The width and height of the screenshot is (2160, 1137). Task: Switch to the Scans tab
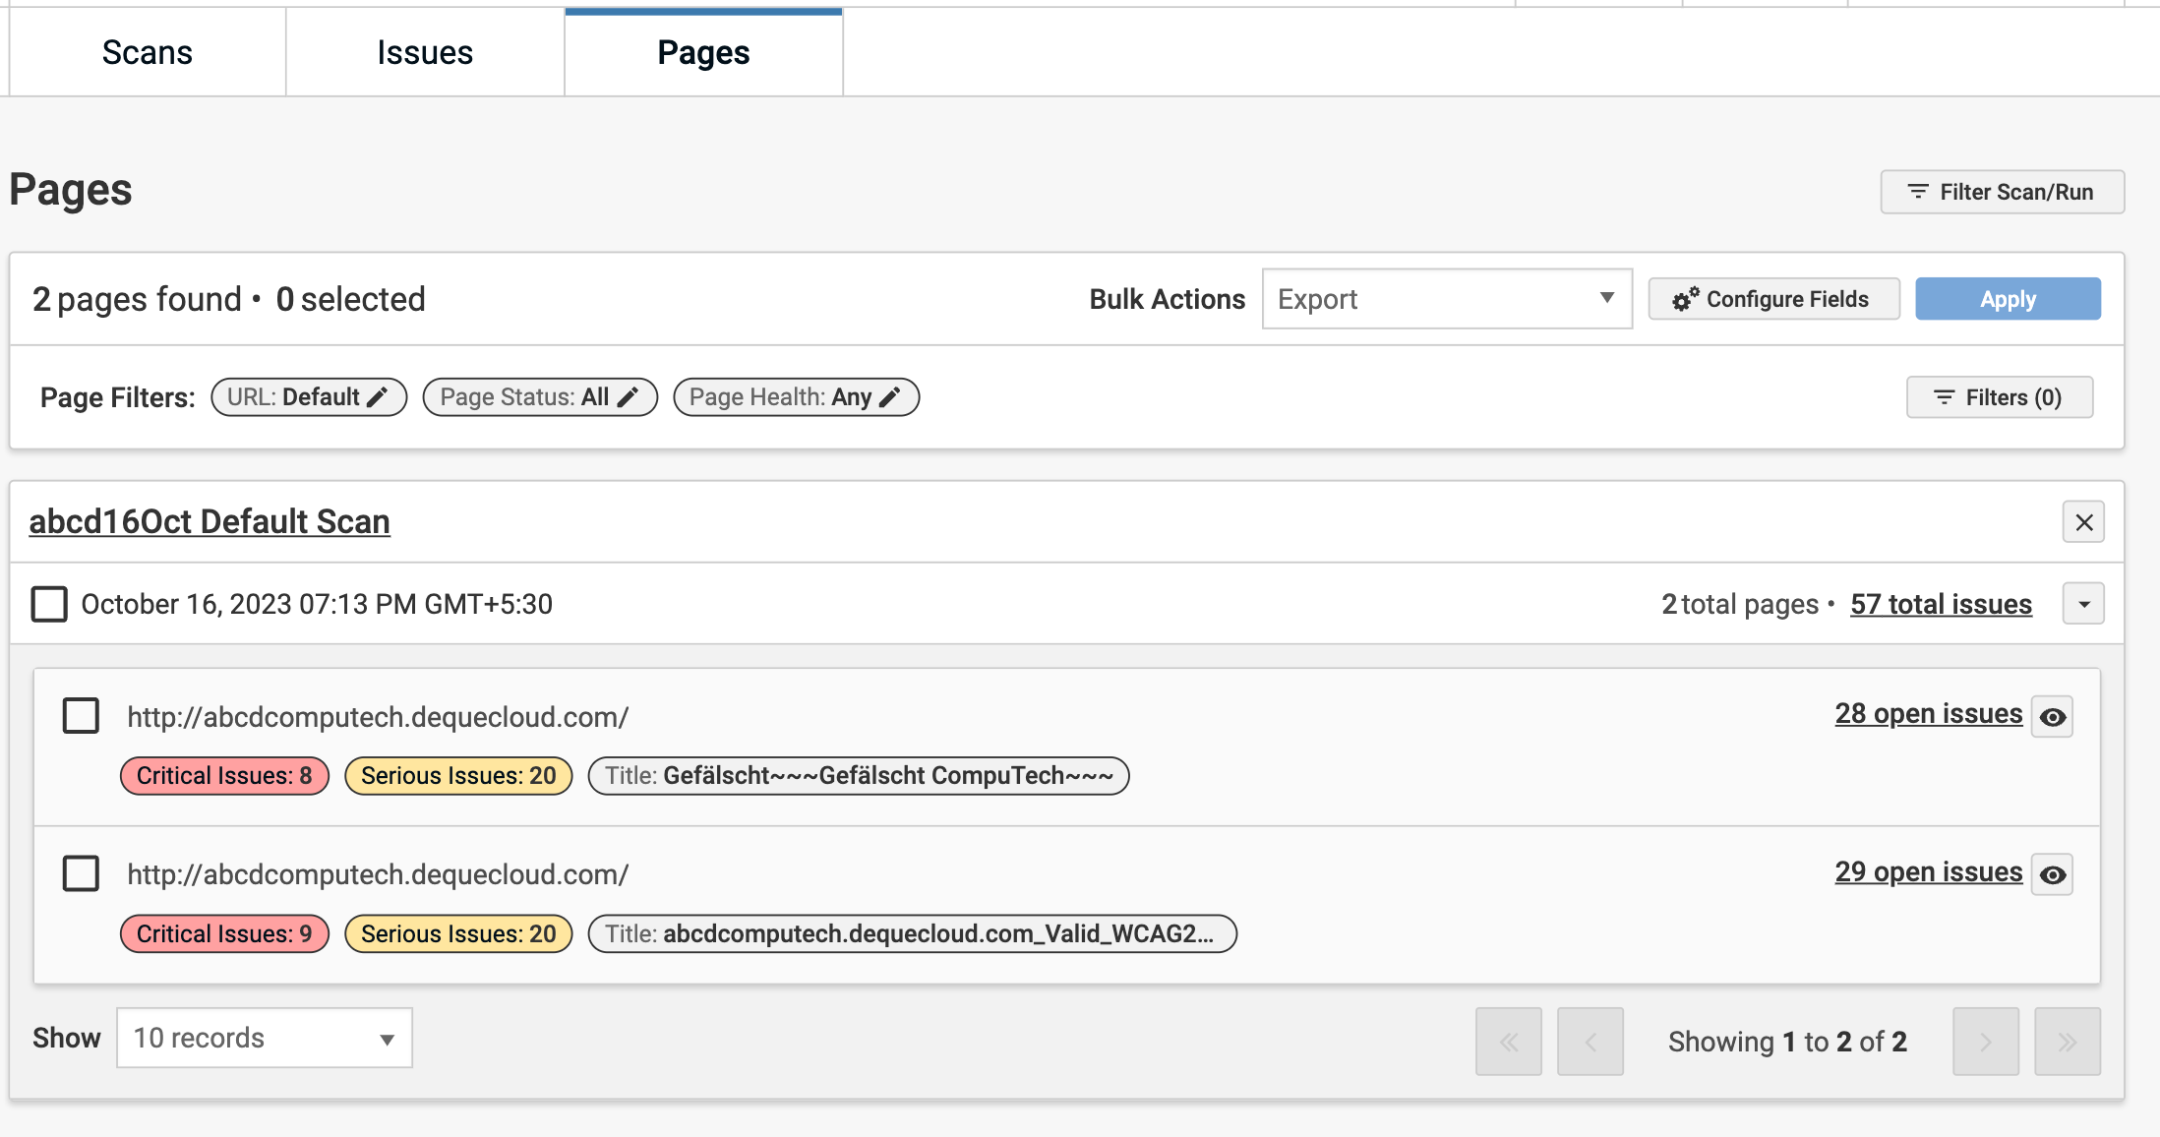(148, 52)
